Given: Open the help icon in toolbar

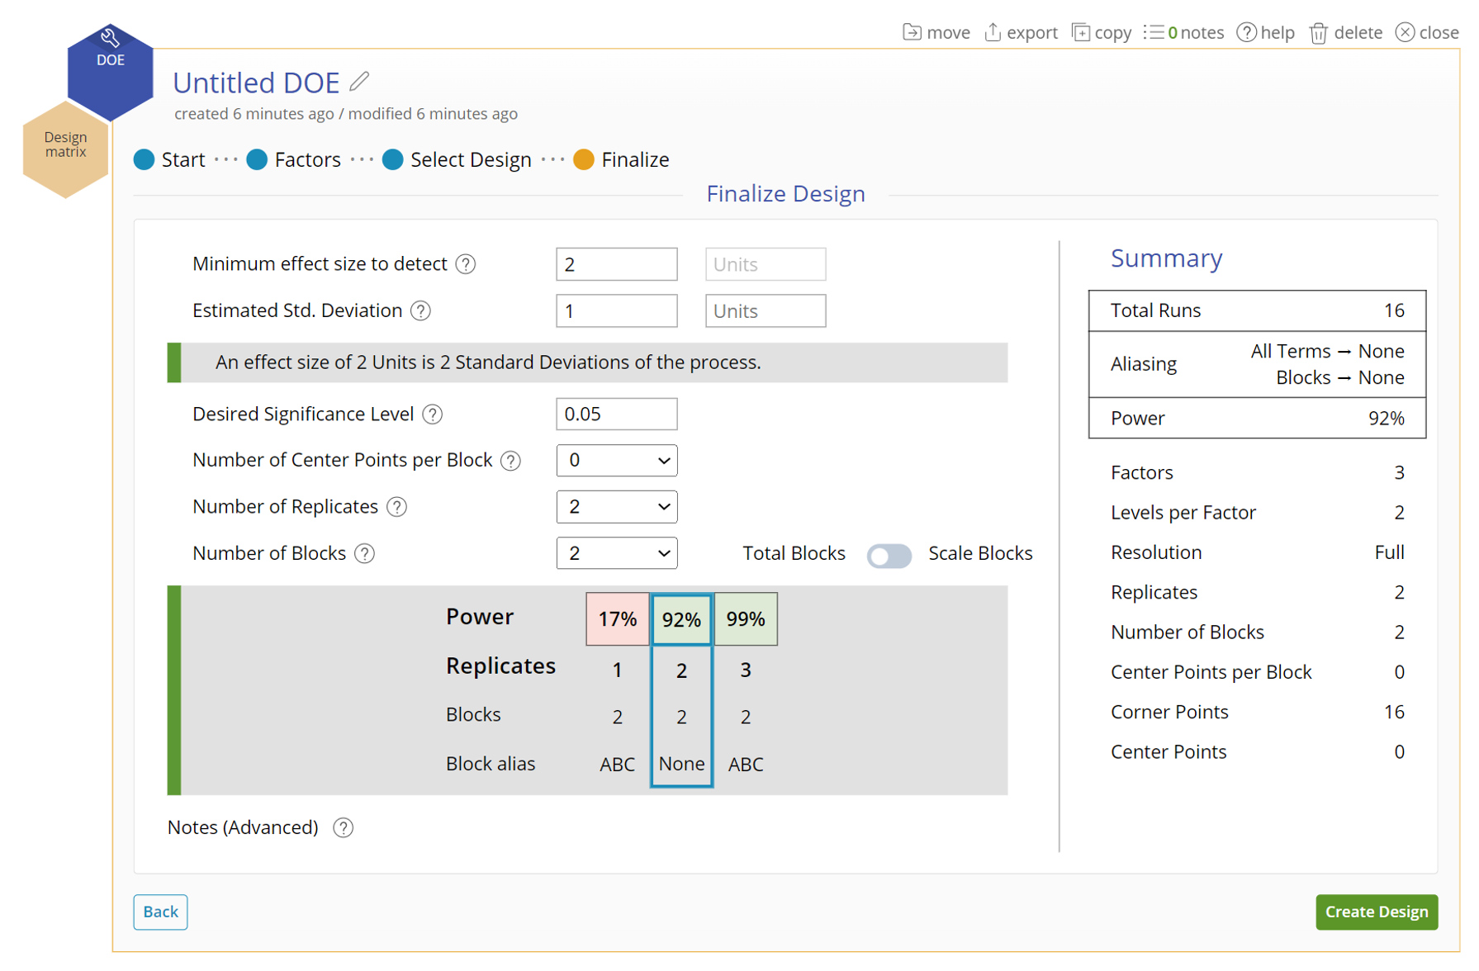Looking at the screenshot, I should (1246, 32).
